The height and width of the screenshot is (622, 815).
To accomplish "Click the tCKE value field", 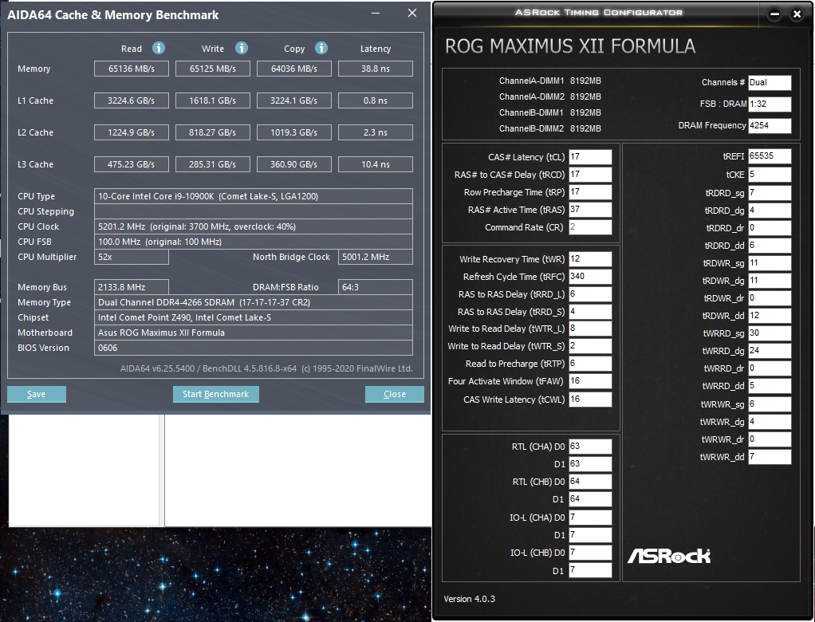I will [770, 175].
